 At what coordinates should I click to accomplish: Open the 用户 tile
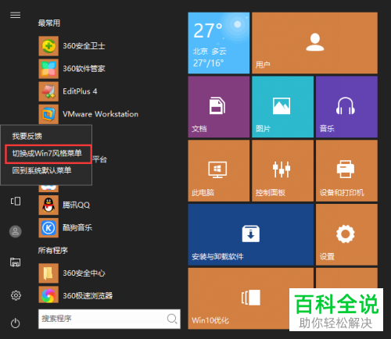pos(314,43)
